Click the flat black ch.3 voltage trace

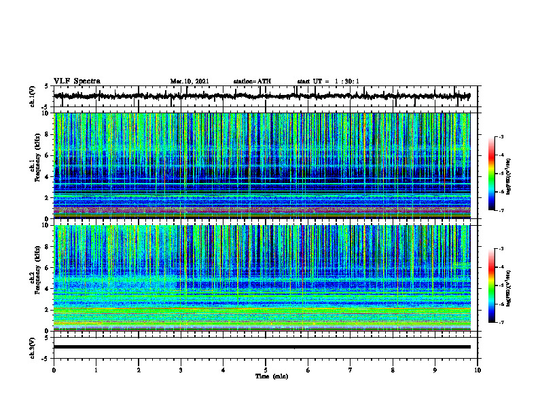click(262, 347)
